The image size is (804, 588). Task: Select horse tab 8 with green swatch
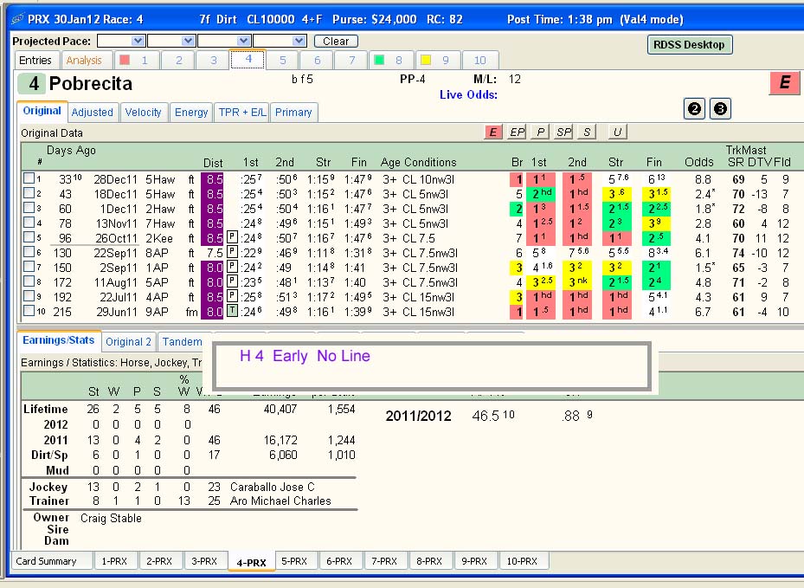point(390,60)
